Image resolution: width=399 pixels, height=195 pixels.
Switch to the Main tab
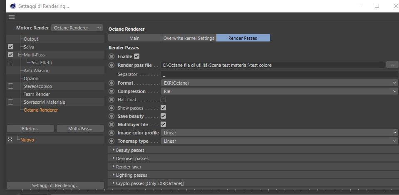pos(134,38)
